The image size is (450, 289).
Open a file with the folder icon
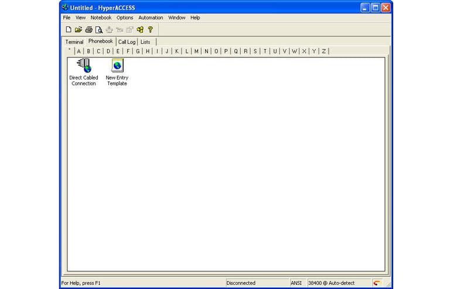[79, 29]
